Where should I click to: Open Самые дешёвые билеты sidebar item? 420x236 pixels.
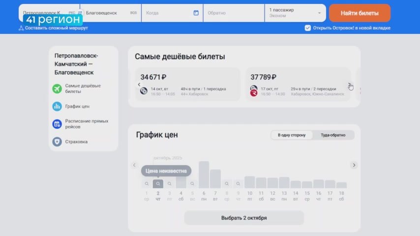click(83, 89)
